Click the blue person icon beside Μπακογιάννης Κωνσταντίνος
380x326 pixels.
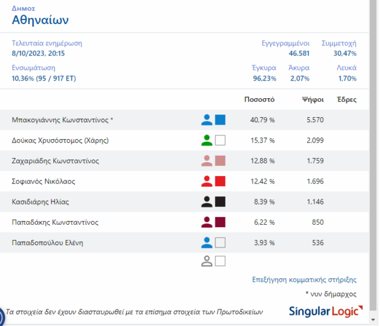(x=206, y=120)
